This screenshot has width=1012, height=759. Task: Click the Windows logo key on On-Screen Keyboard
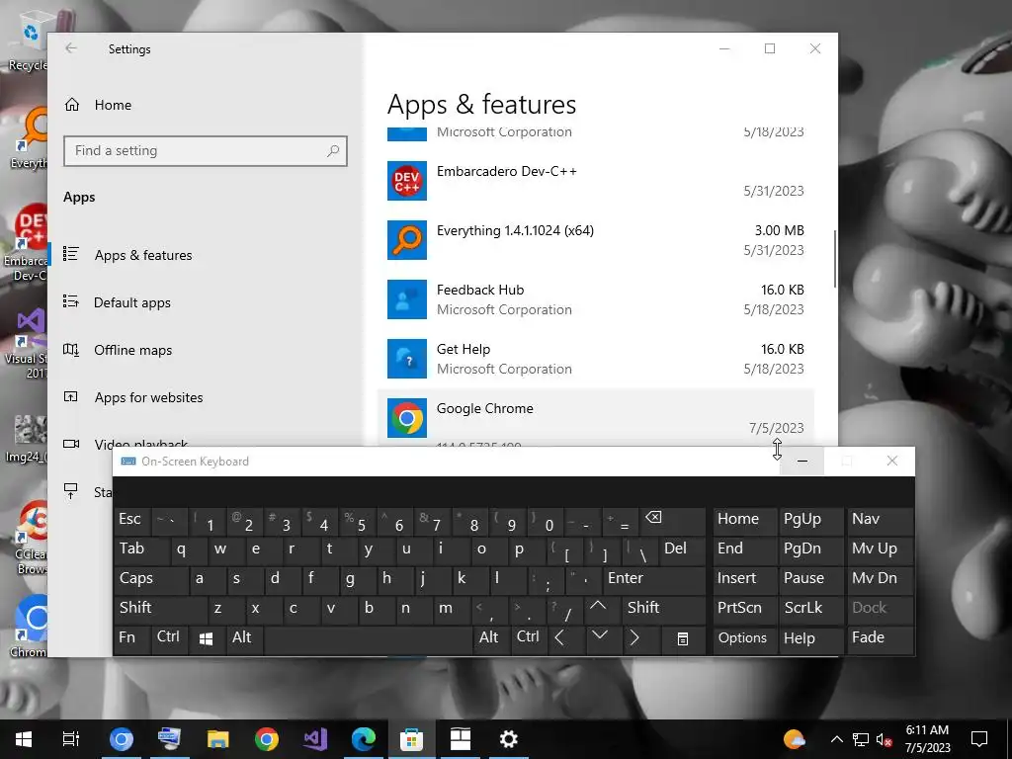click(206, 638)
